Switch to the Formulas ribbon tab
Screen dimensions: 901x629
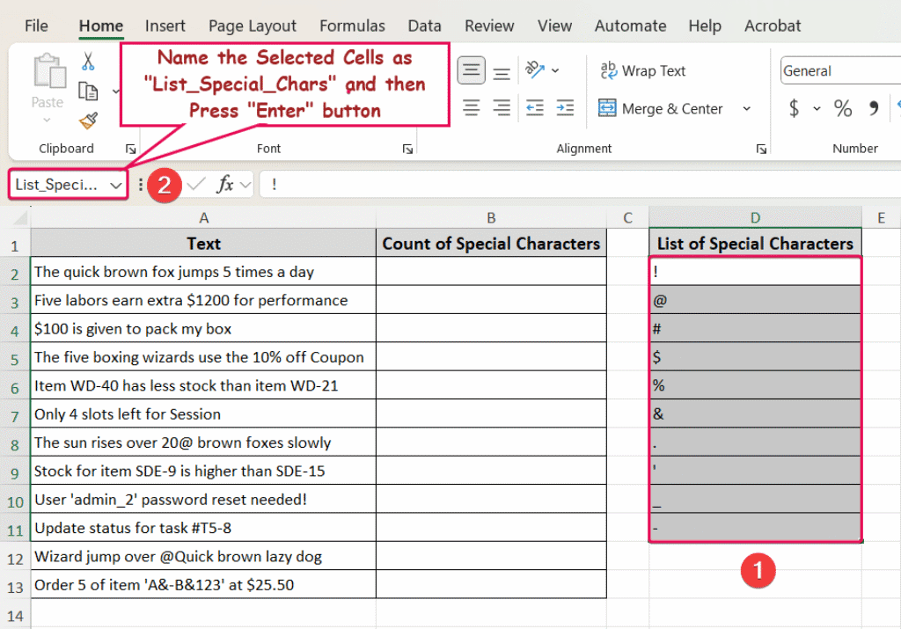tap(352, 26)
